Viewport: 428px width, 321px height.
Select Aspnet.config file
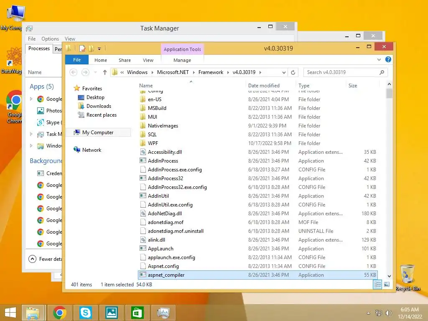click(163, 266)
